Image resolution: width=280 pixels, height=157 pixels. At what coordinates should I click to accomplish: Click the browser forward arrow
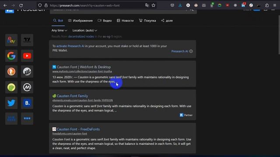pyautogui.click(x=13, y=5)
